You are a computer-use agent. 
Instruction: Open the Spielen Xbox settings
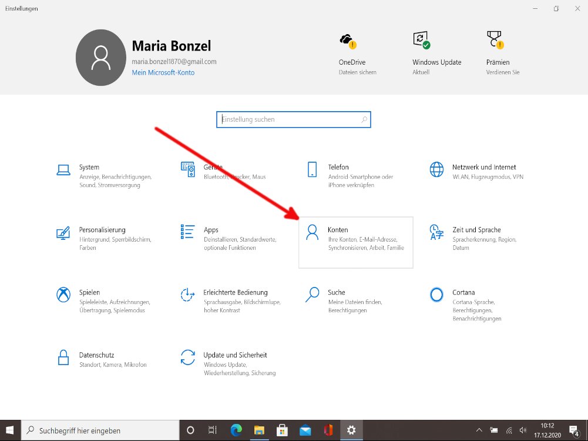point(89,293)
